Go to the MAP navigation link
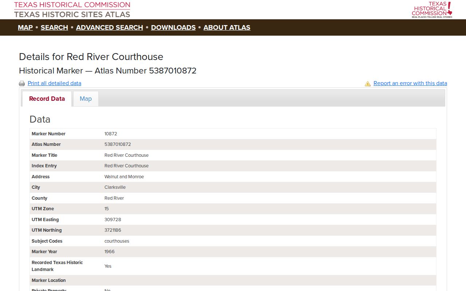The height and width of the screenshot is (291, 466). coord(25,28)
